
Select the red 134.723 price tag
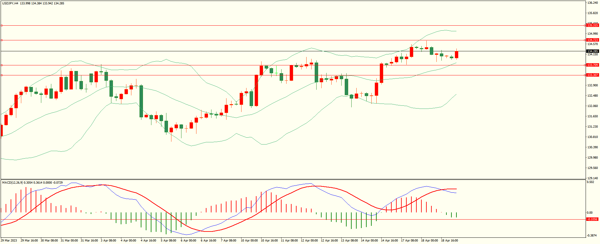(592, 40)
